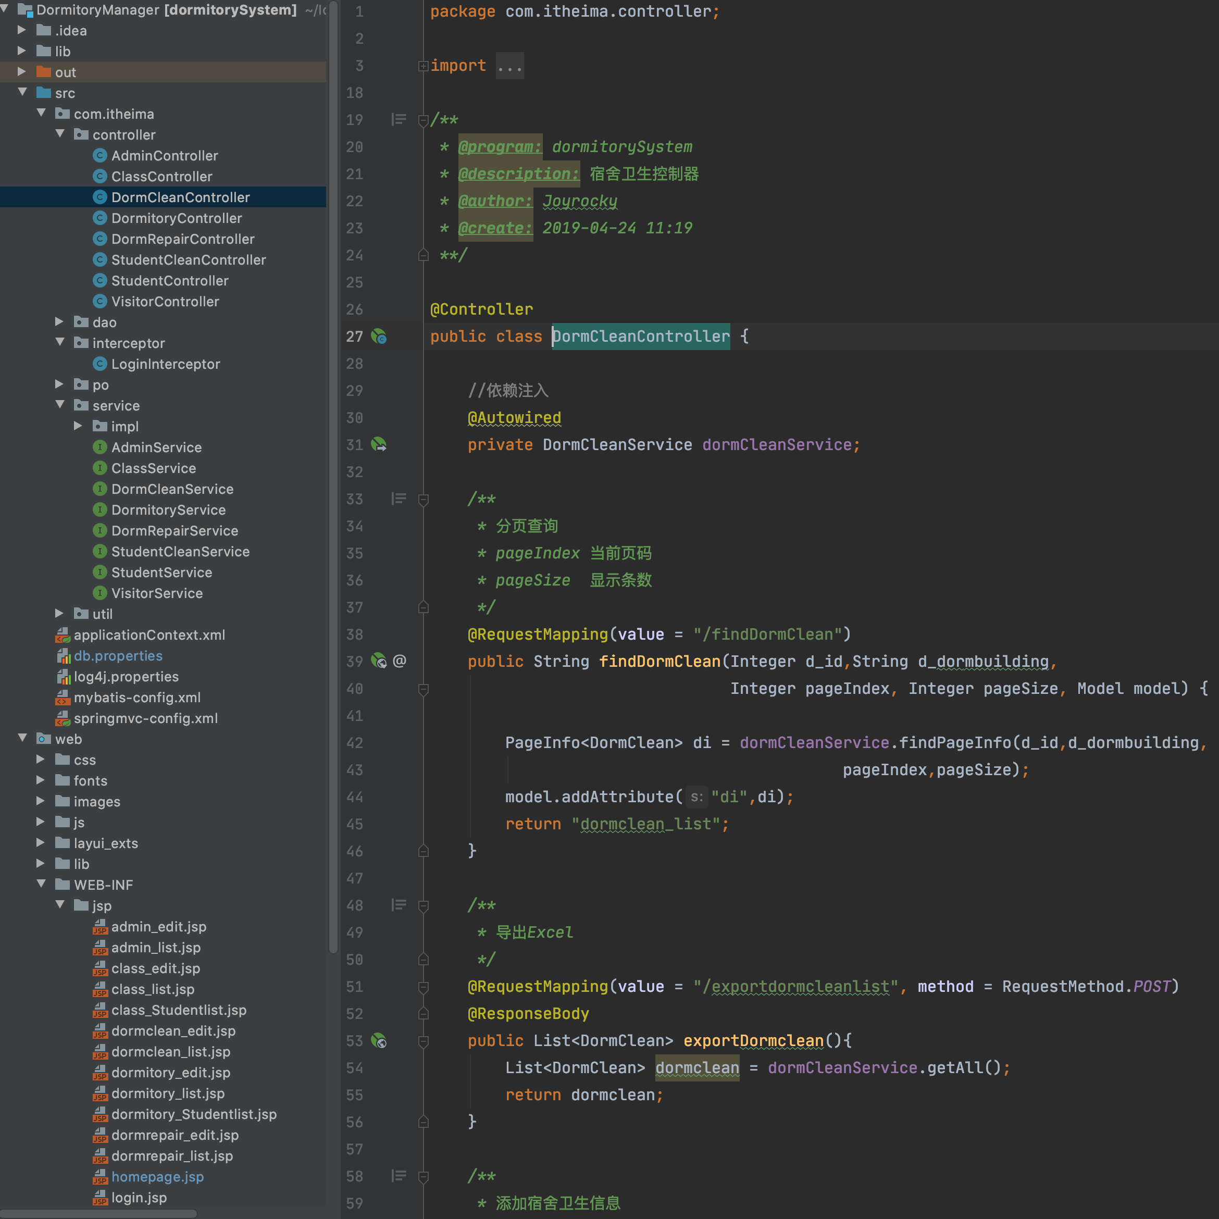Screen dimensions: 1219x1219
Task: Toggle rendered doc view icon on line 33
Action: [399, 499]
